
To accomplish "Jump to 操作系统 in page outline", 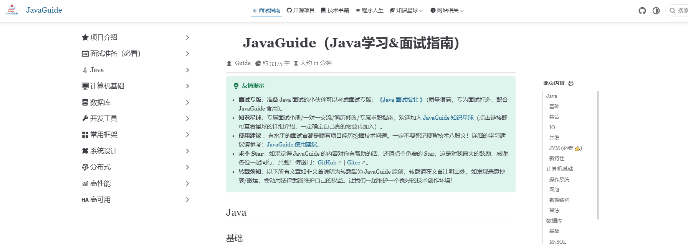I will coord(559,179).
